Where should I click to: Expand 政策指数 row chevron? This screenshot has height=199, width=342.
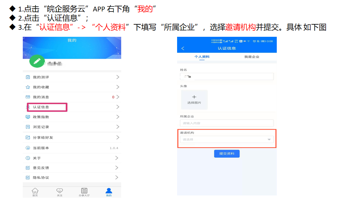coord(118,117)
